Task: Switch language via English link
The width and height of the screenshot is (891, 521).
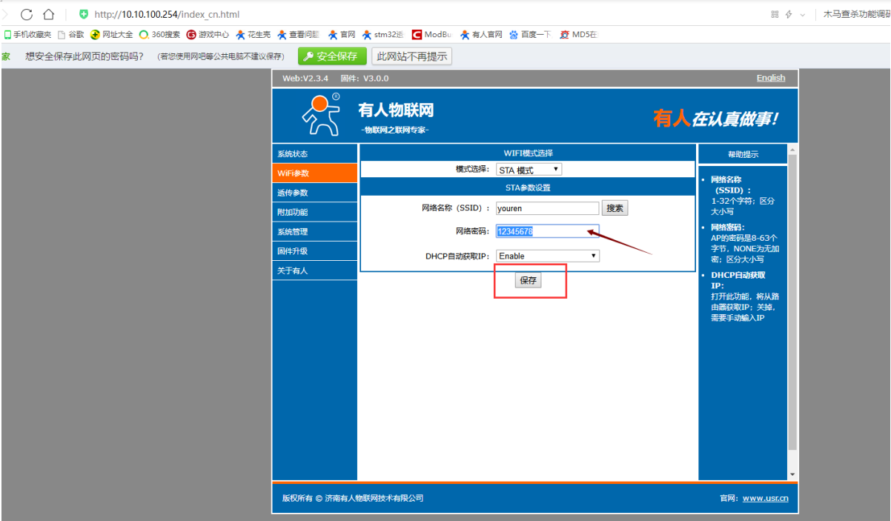Action: pyautogui.click(x=770, y=78)
